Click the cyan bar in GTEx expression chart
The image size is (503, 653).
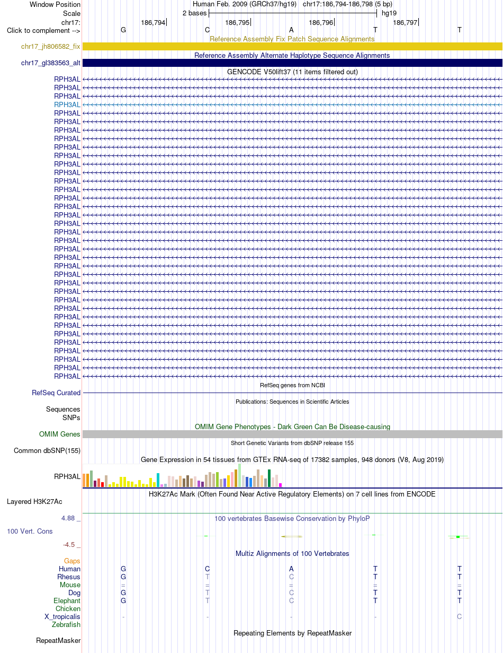pos(158,480)
